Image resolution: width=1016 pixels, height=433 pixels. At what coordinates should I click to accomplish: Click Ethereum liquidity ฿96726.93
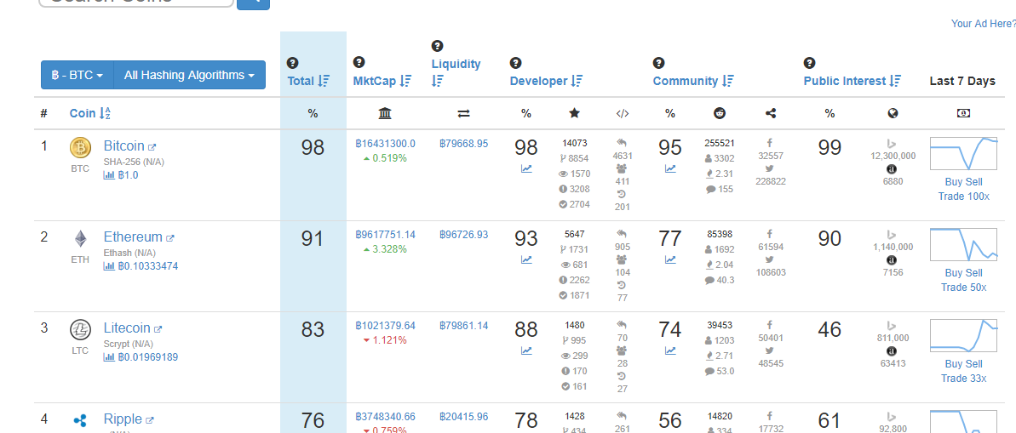[464, 234]
